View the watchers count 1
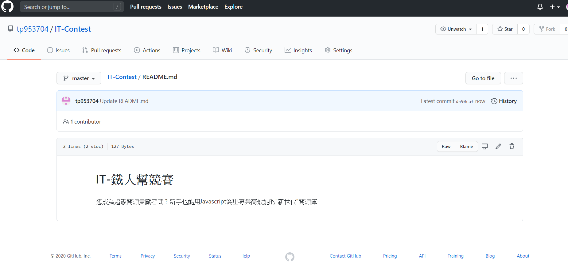Screen dimensions: 568x272 482,29
